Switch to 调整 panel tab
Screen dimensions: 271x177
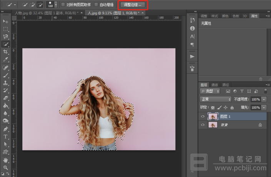click(204, 16)
